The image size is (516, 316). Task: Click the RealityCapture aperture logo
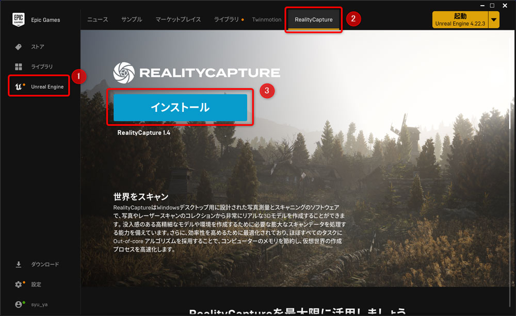[124, 73]
